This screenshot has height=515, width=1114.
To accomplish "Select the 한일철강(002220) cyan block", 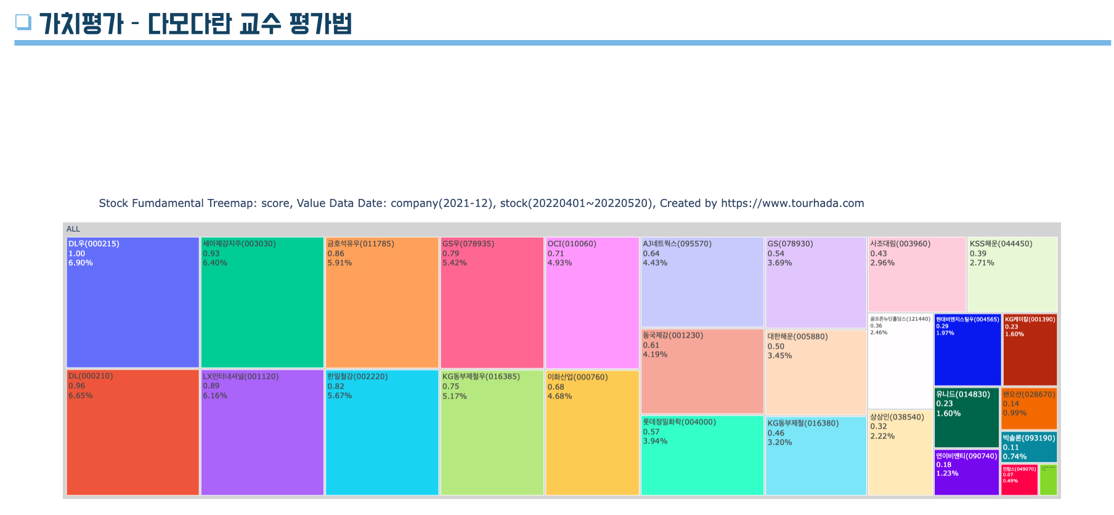I will pyautogui.click(x=382, y=432).
